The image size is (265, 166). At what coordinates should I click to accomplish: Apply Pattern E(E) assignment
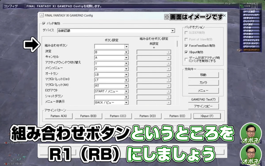tap(177, 116)
